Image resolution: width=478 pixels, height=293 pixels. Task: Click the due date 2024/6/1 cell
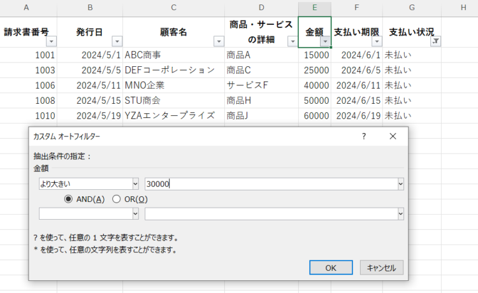(x=357, y=55)
